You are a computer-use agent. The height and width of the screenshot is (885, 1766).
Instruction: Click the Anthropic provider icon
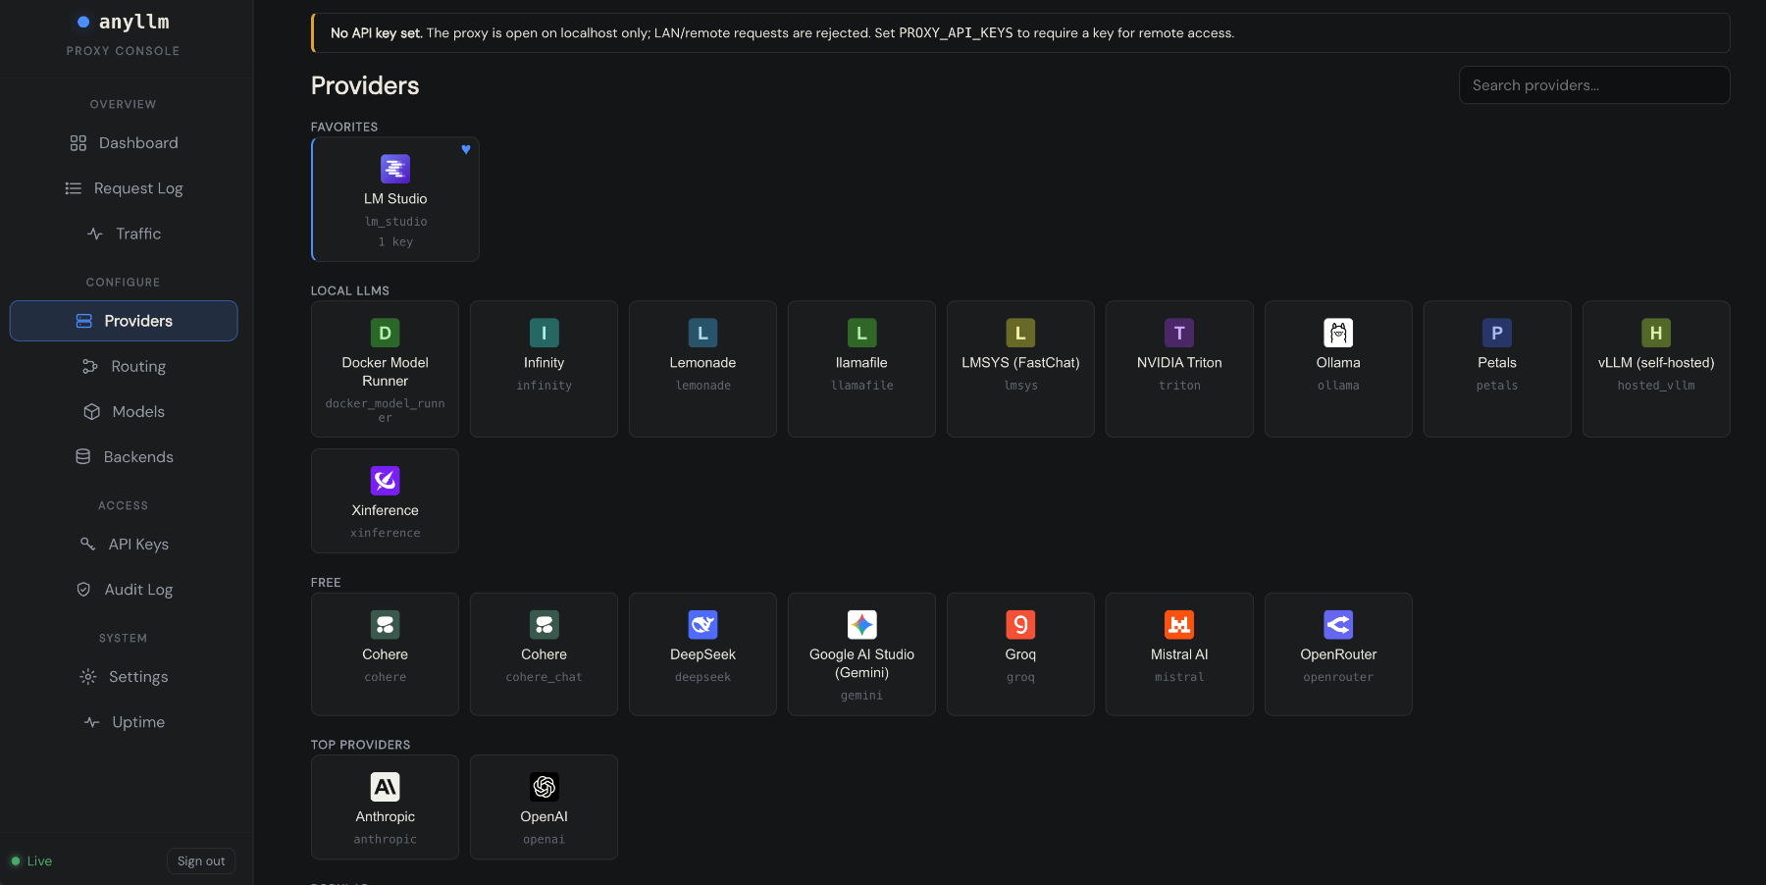[385, 787]
